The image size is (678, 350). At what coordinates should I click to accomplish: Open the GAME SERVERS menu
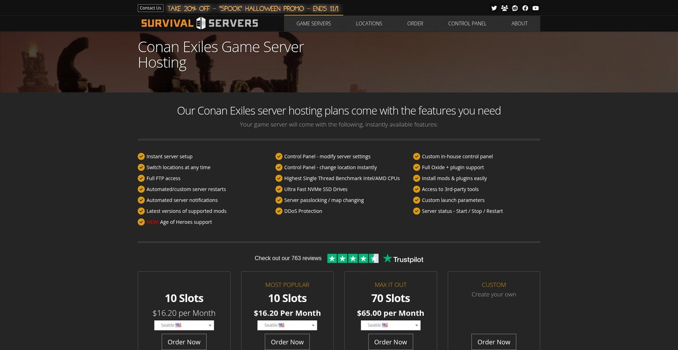coord(314,24)
